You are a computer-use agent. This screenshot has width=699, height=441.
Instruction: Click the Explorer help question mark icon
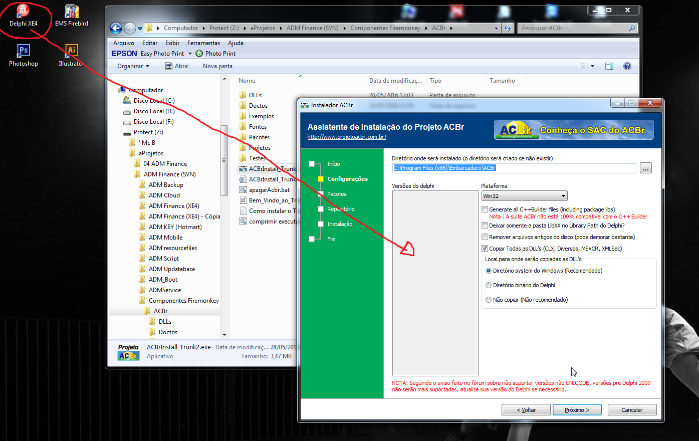(627, 66)
